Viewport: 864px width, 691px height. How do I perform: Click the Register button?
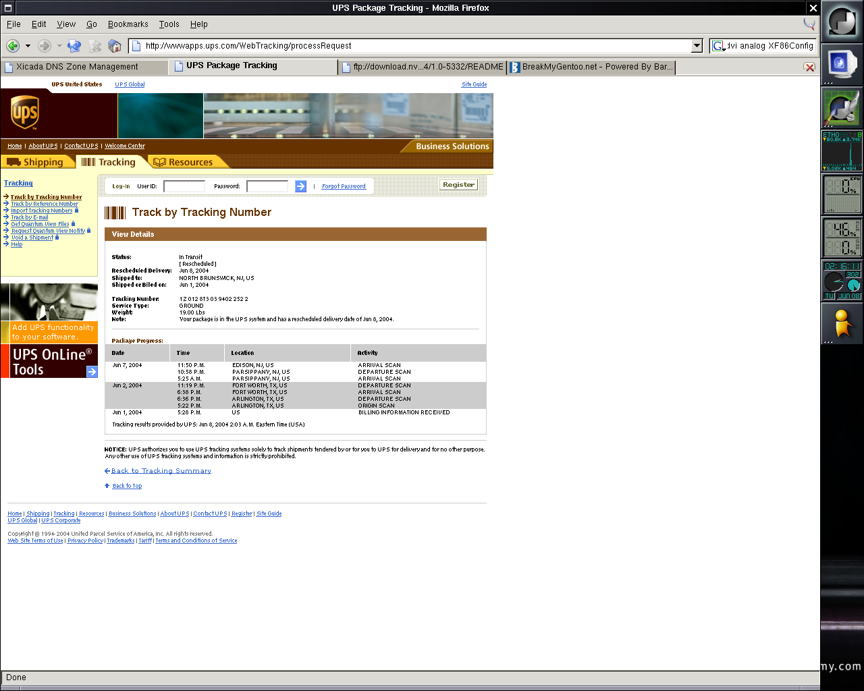pyautogui.click(x=458, y=184)
